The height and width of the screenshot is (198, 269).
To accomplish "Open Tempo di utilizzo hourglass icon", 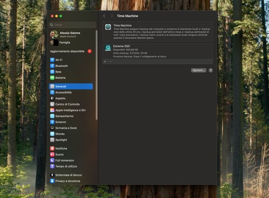I will tap(52, 166).
